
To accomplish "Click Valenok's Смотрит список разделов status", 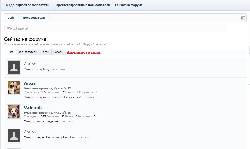I will click(x=41, y=121).
